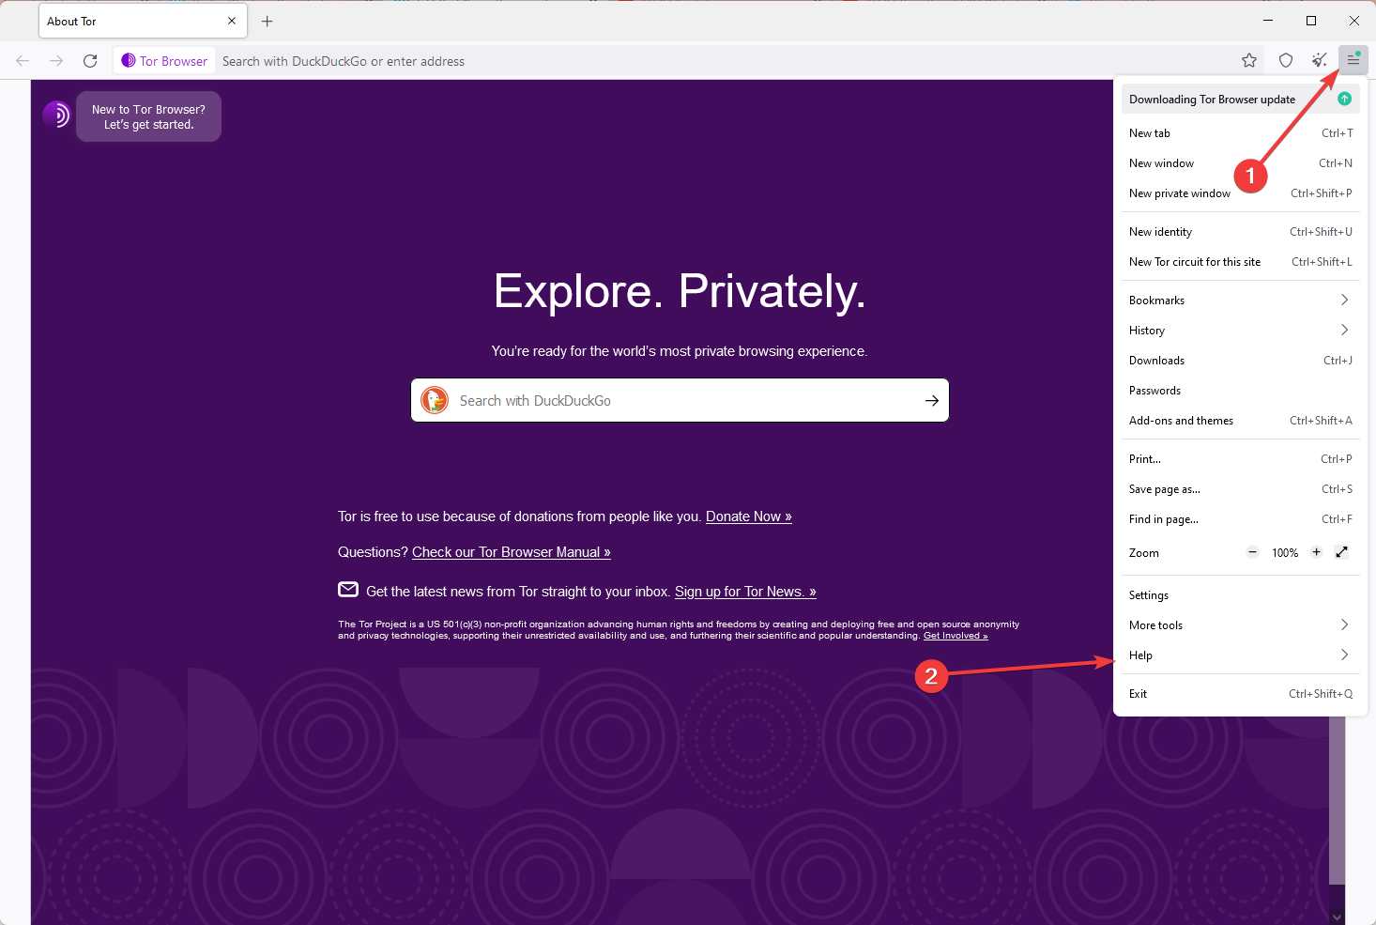Expand the More tools submenu
The height and width of the screenshot is (925, 1376).
coord(1240,625)
